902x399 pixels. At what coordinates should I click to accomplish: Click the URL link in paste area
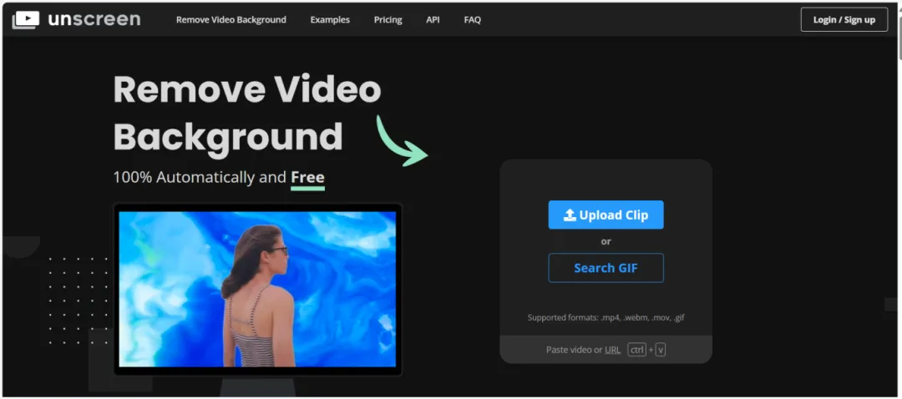tap(613, 350)
